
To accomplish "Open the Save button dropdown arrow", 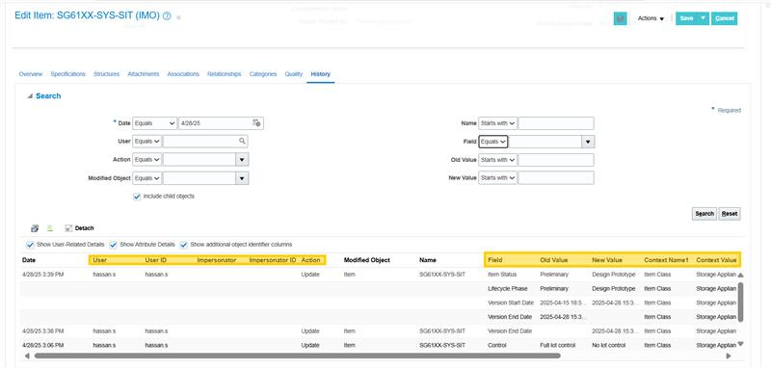I will point(704,18).
